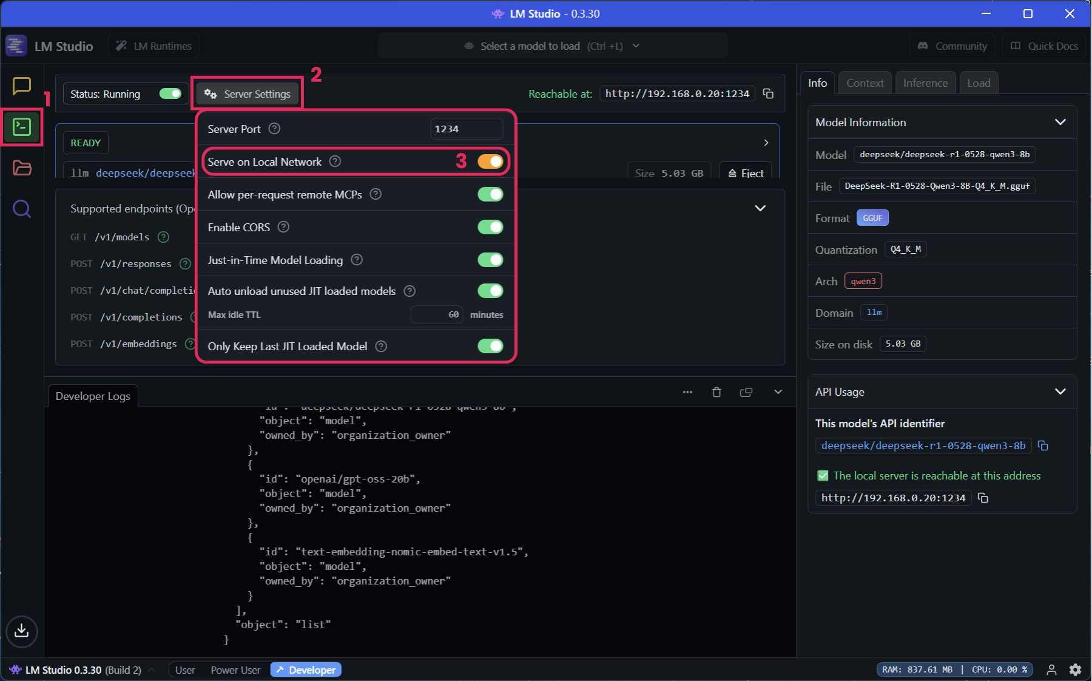
Task: Turn off Just-in-Time Model Loading
Action: (x=490, y=260)
